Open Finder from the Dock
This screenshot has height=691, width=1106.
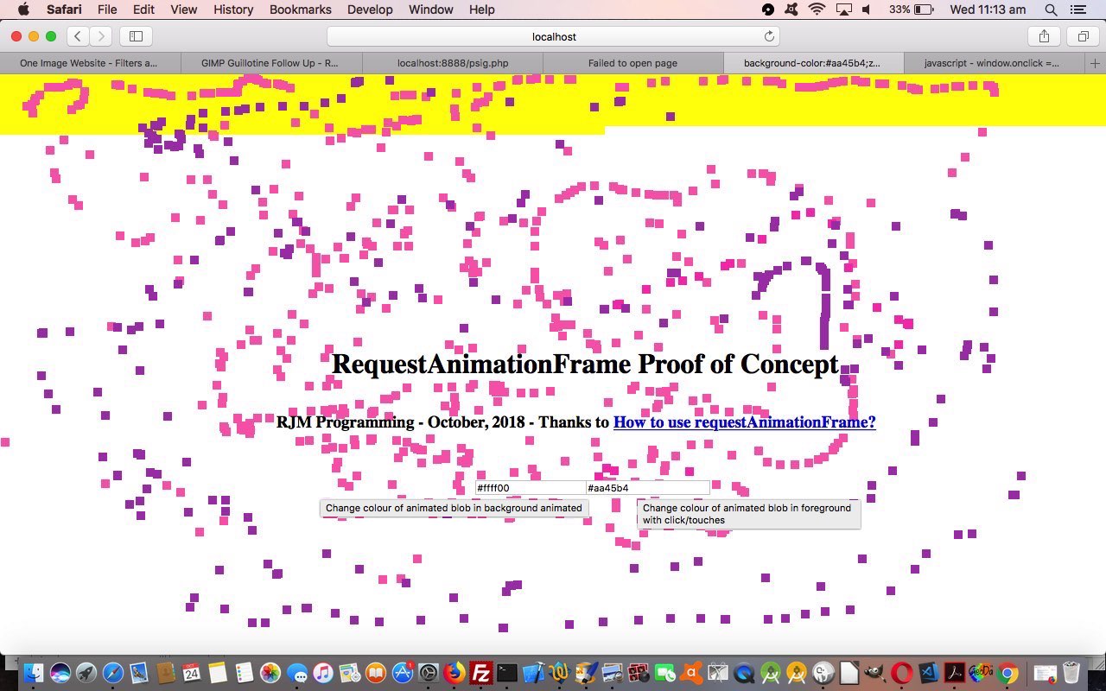point(35,672)
